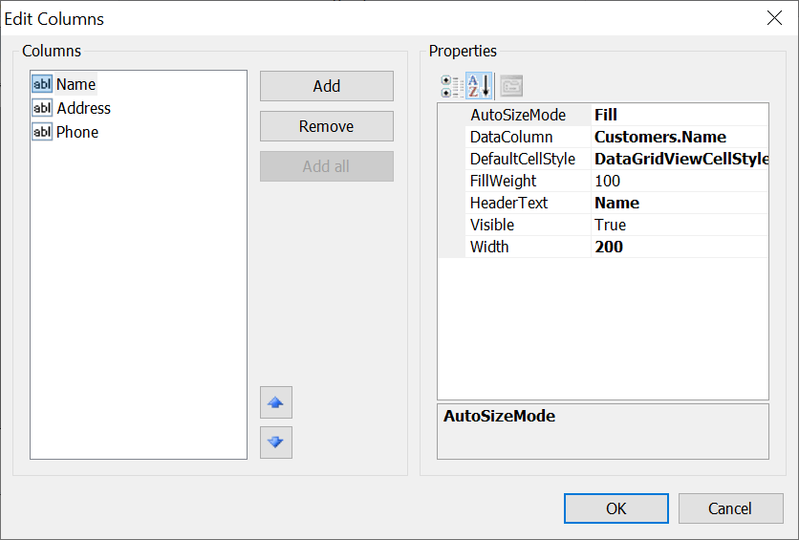Select the Phone column in list
799x540 pixels.
click(77, 132)
